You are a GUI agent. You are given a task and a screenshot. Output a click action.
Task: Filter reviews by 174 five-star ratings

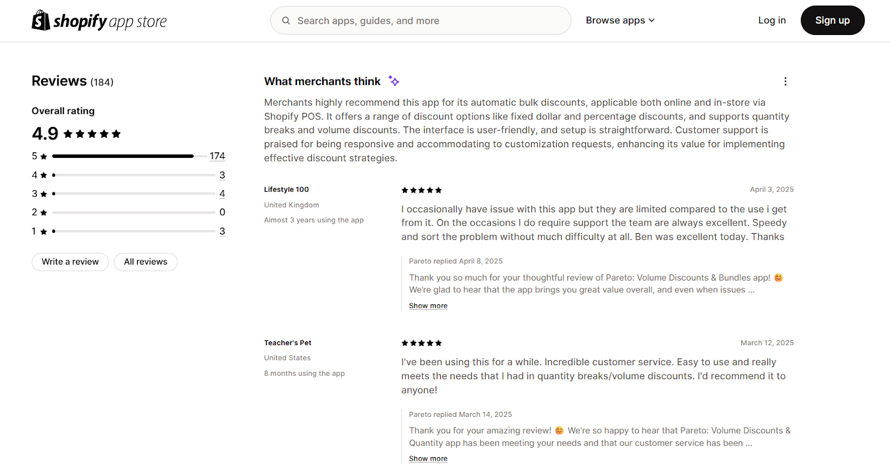coord(217,156)
